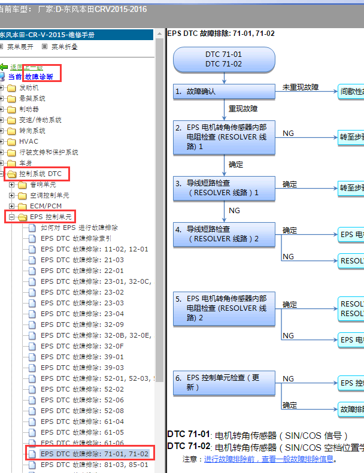Image resolution: width=364 pixels, height=473 pixels.
Task: Expand the 发动机 tree node
Action: click(2, 88)
